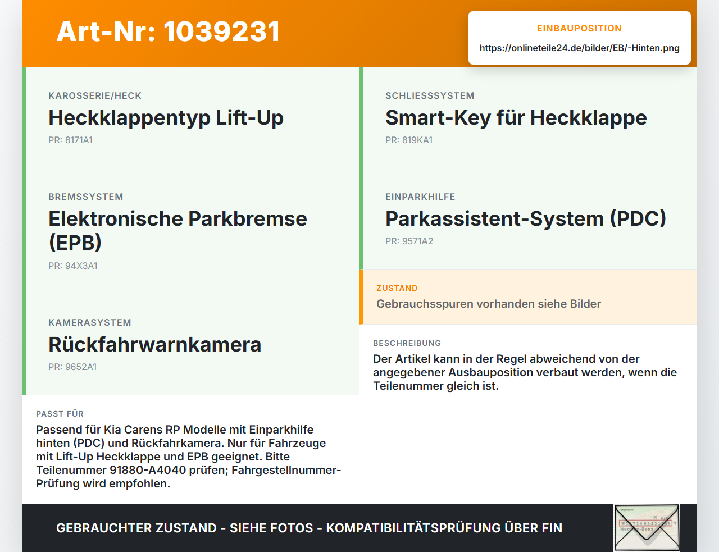This screenshot has width=719, height=552.
Task: Click the Einbauposition label in white box
Action: click(579, 28)
